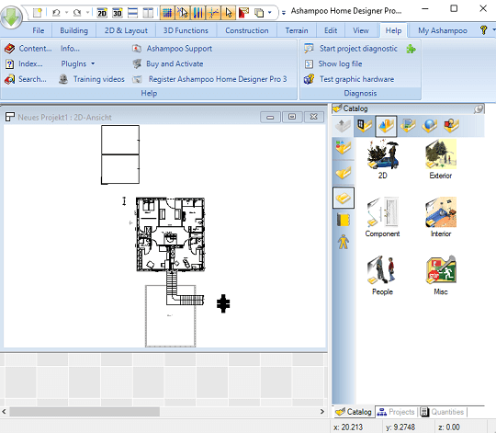Tile windows vertically
The width and height of the screenshot is (496, 433).
tap(148, 13)
